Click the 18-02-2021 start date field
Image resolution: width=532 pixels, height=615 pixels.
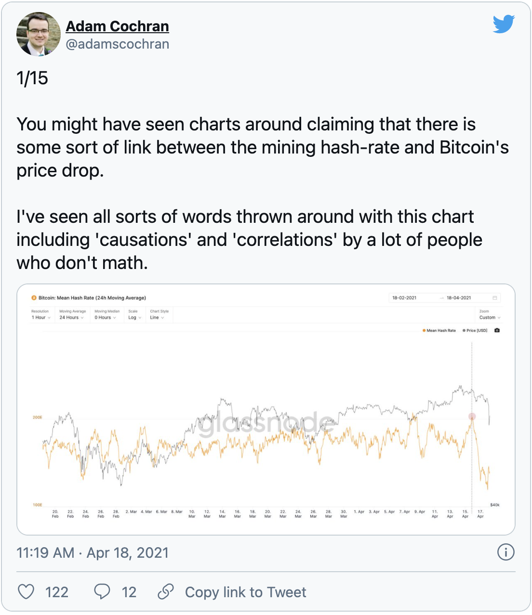pos(404,298)
